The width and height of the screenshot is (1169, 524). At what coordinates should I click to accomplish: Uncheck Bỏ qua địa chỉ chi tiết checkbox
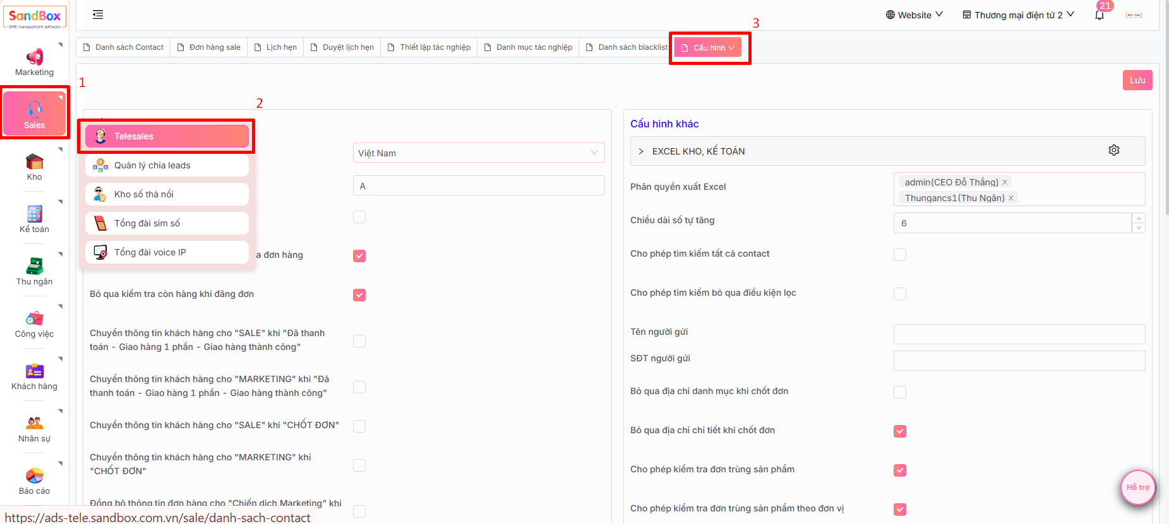pos(900,431)
